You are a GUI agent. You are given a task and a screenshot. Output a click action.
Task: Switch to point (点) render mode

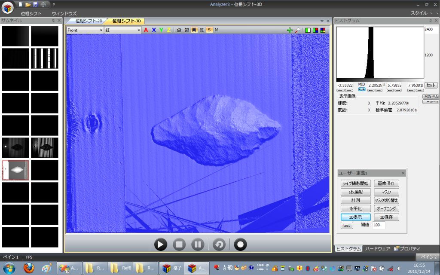179,30
